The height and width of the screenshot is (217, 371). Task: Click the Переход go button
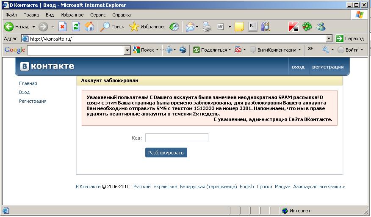point(350,38)
